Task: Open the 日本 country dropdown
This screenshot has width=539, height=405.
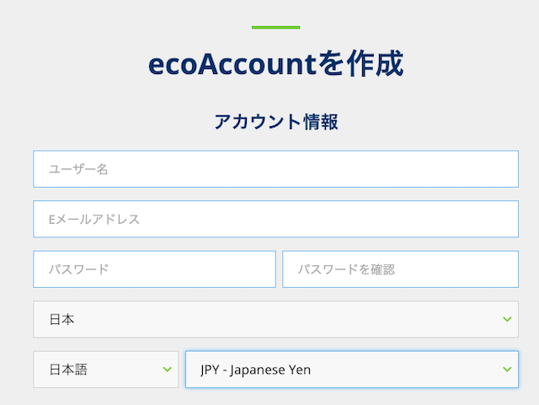Action: [x=275, y=319]
